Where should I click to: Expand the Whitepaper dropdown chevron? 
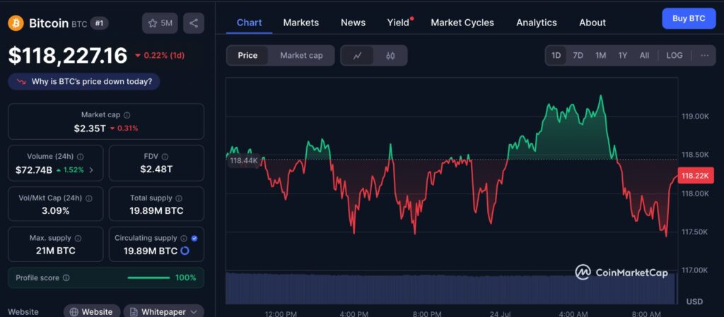(x=194, y=312)
